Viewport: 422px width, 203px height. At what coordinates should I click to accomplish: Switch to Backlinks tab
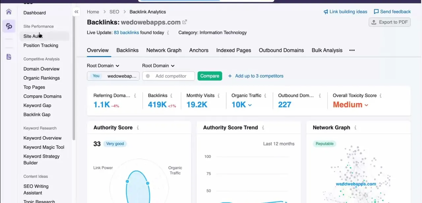click(127, 50)
